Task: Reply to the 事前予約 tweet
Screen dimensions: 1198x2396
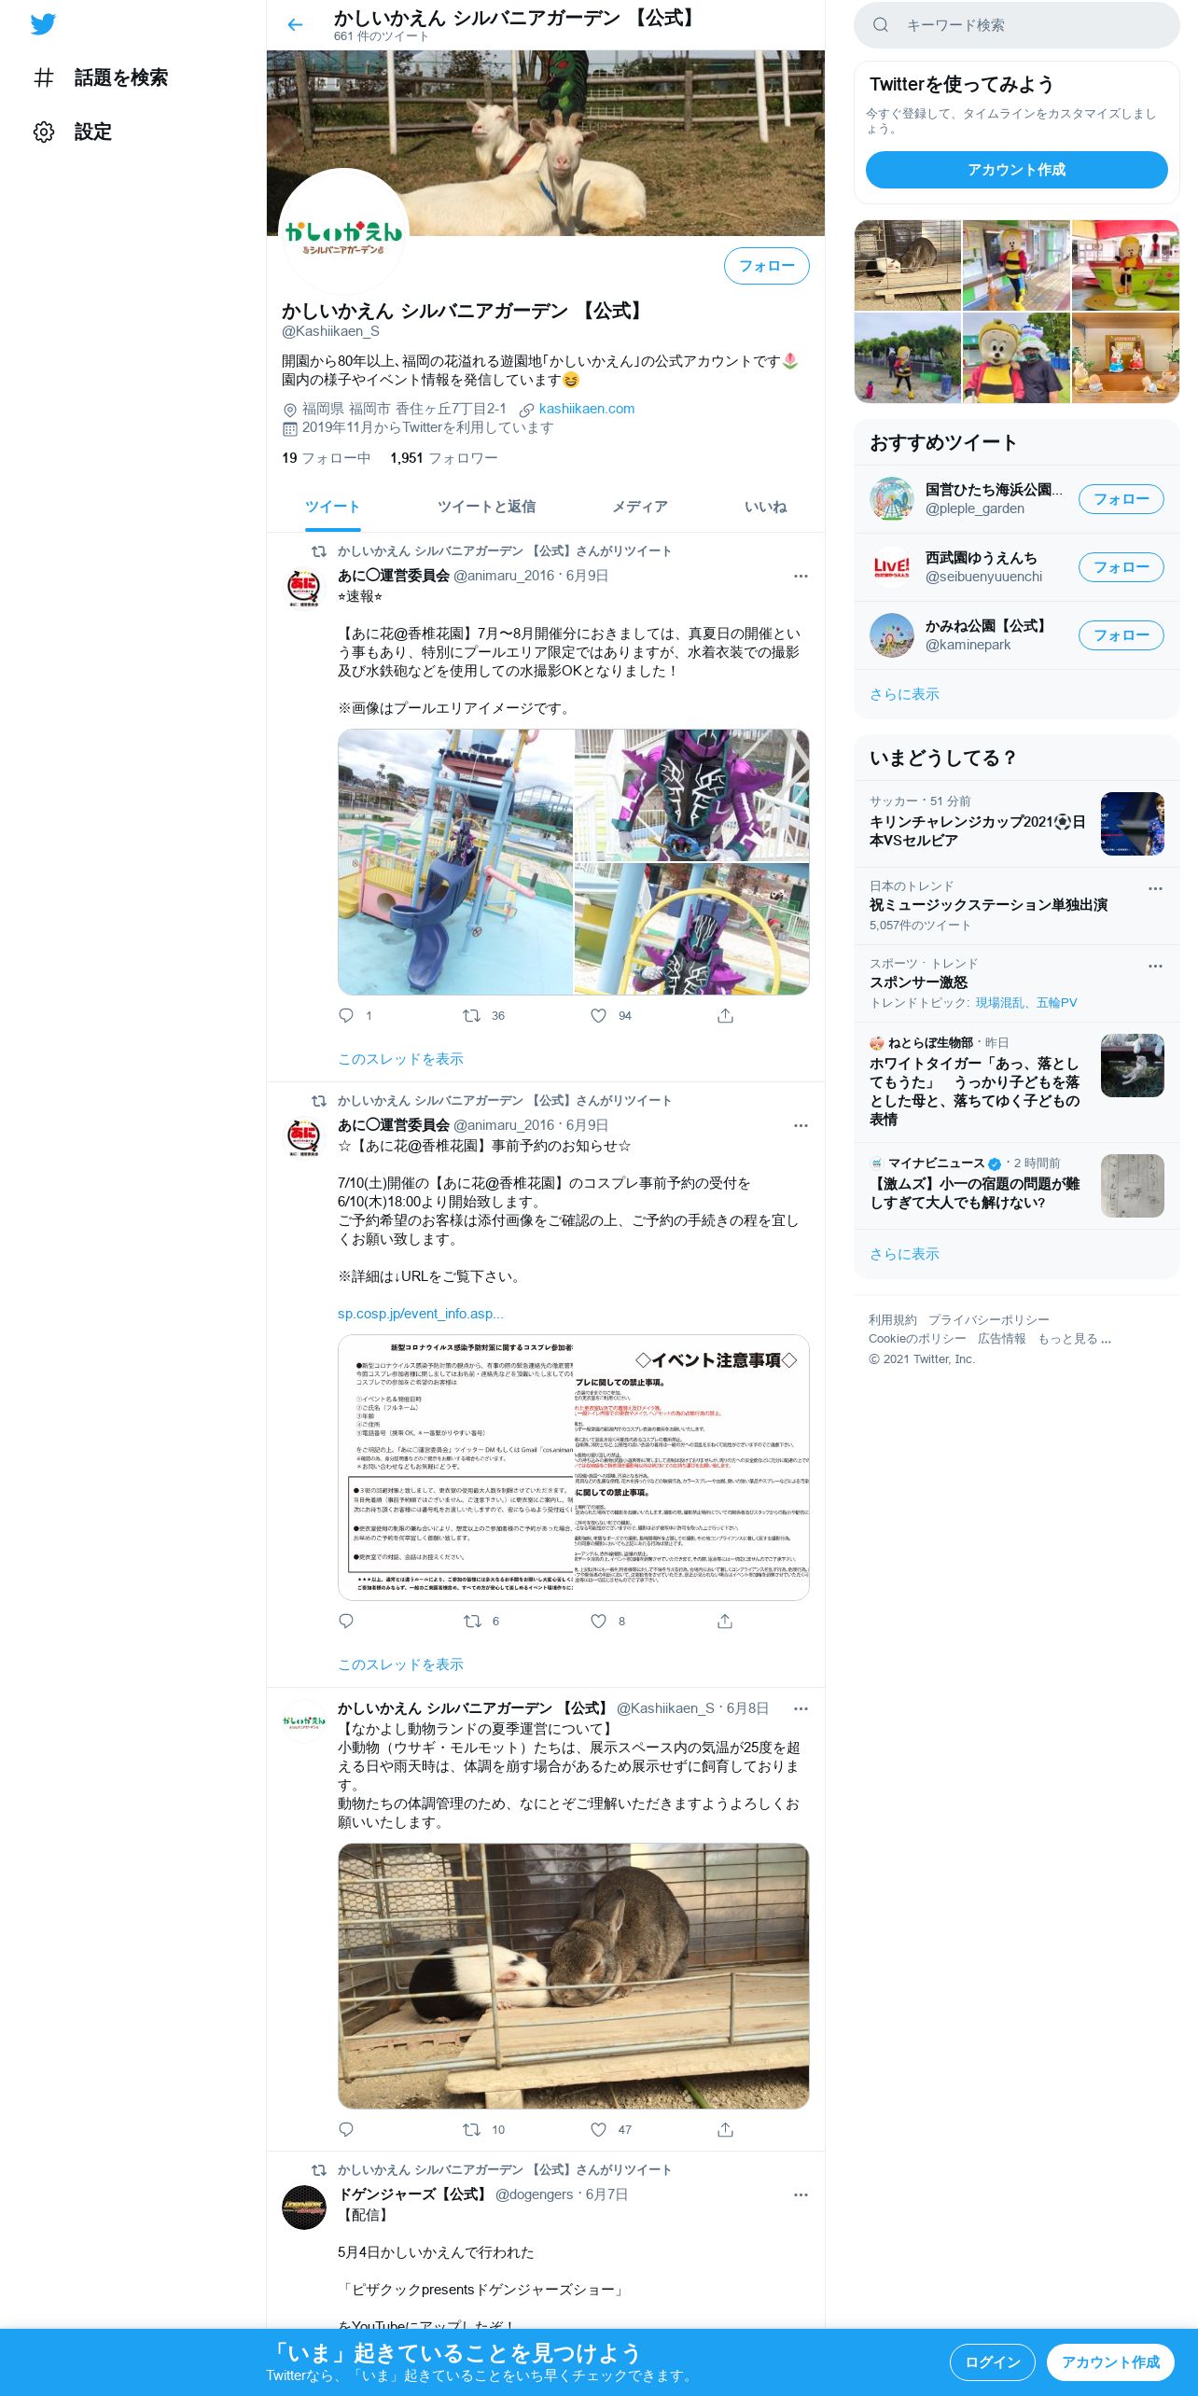Action: 346,1621
